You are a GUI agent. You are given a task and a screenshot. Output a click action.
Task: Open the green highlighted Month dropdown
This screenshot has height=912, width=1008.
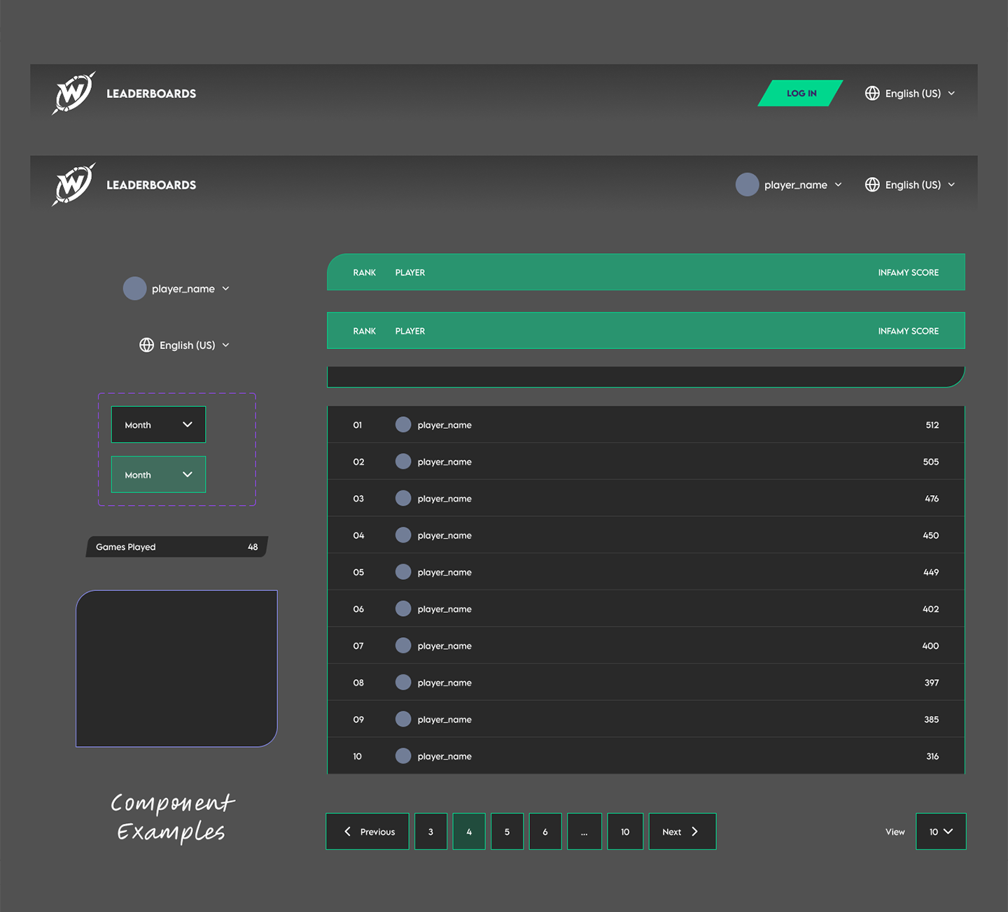[158, 475]
